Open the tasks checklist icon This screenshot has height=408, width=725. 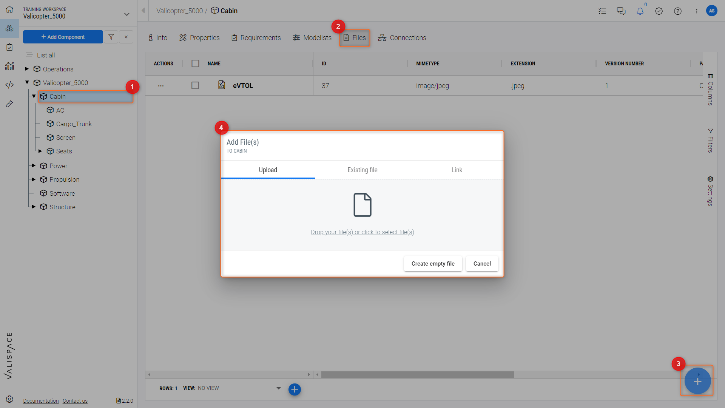click(602, 11)
